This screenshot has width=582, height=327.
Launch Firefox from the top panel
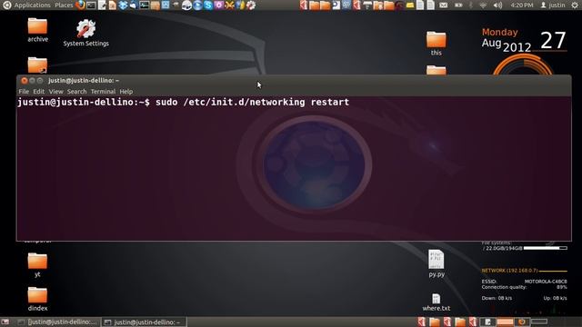80,5
